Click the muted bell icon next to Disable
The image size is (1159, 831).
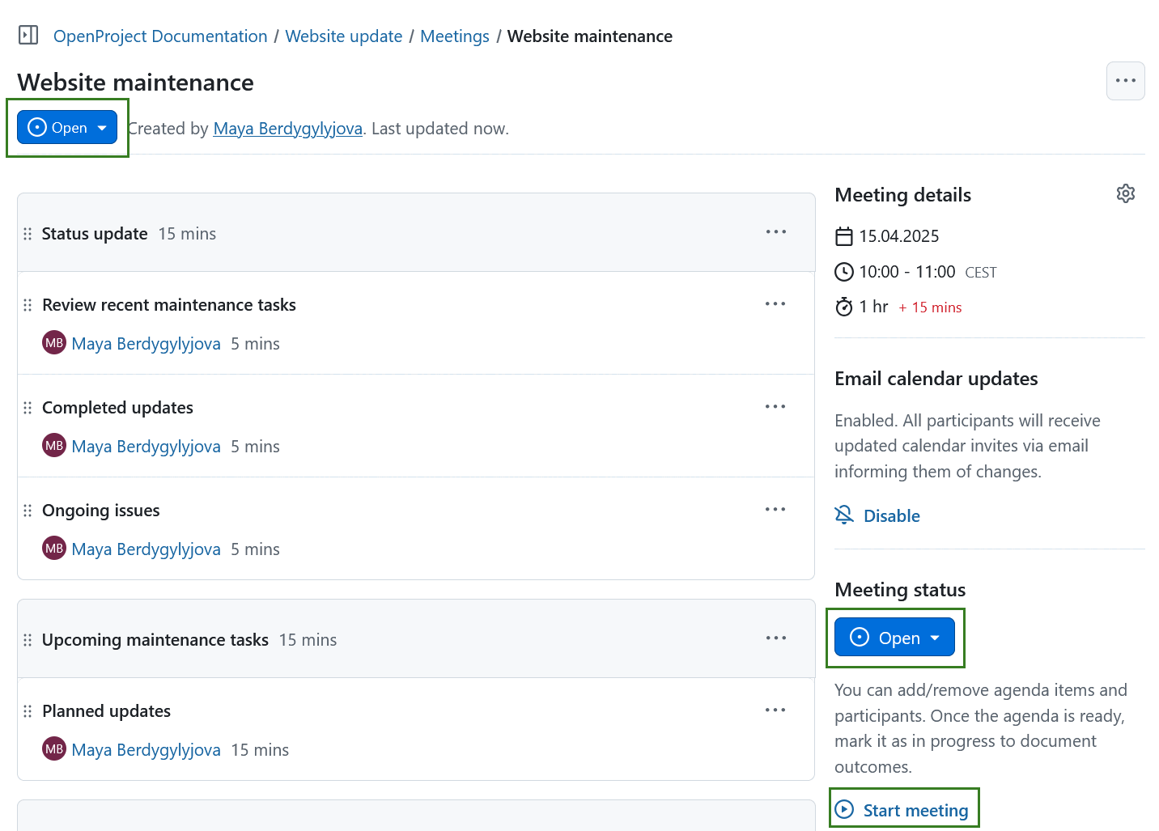(844, 515)
